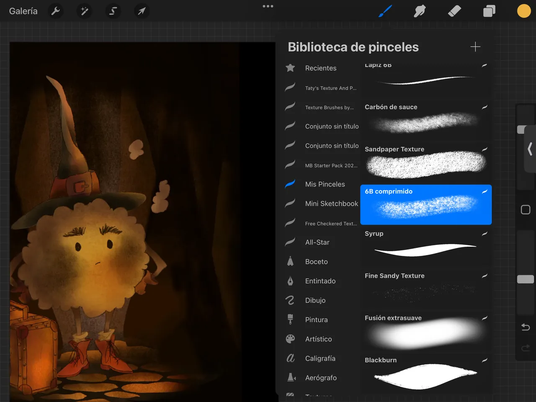Open the Caligrafía brush set

pyautogui.click(x=320, y=358)
